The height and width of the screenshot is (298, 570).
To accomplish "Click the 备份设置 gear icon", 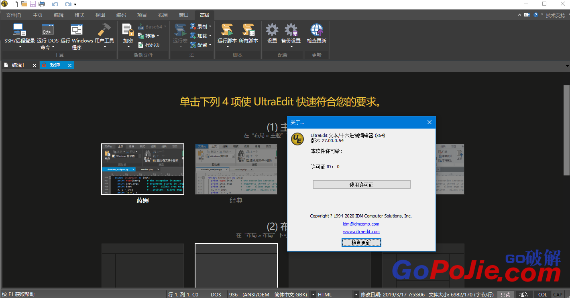I will click(291, 30).
